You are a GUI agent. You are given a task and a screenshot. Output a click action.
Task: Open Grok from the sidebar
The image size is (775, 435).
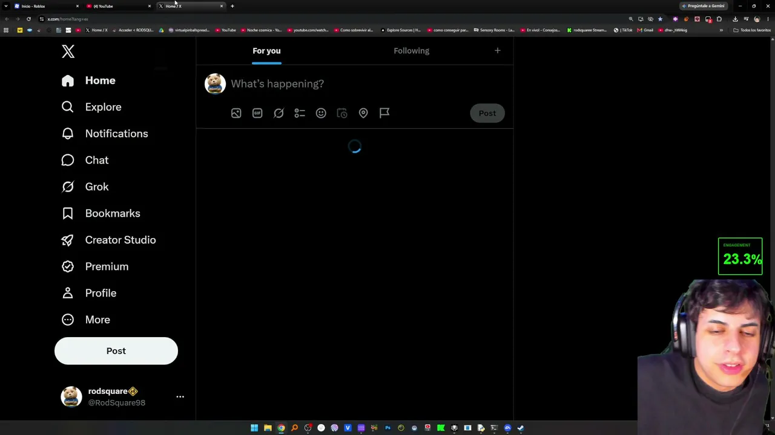point(85,187)
